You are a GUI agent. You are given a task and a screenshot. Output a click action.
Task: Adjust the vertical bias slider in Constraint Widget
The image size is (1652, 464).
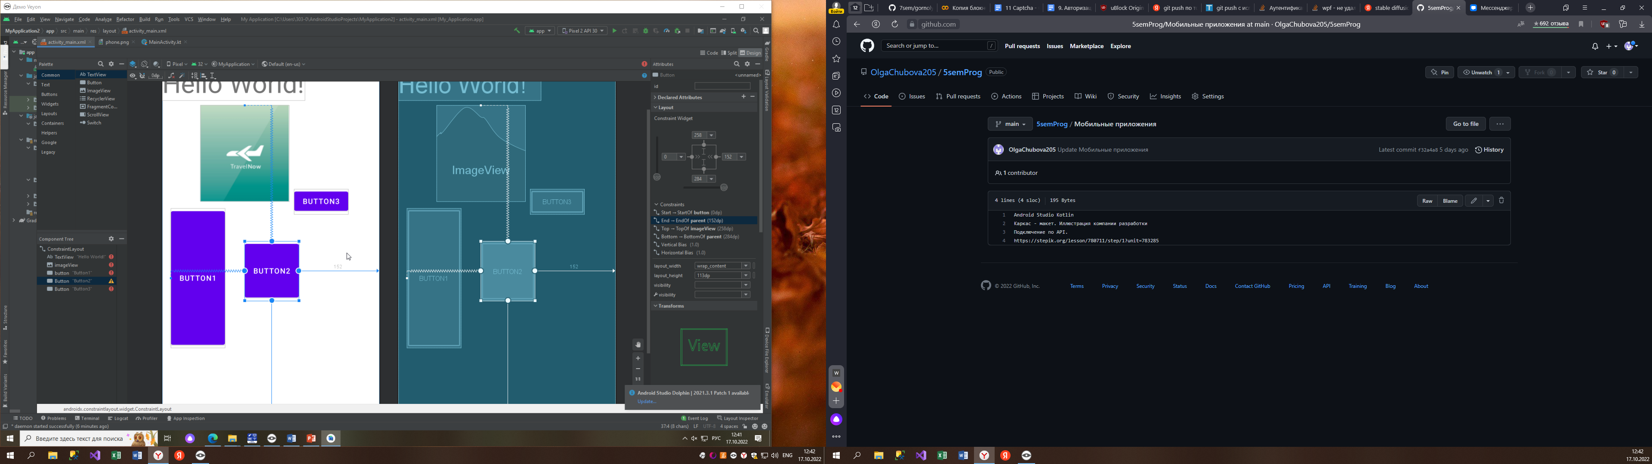(x=656, y=177)
